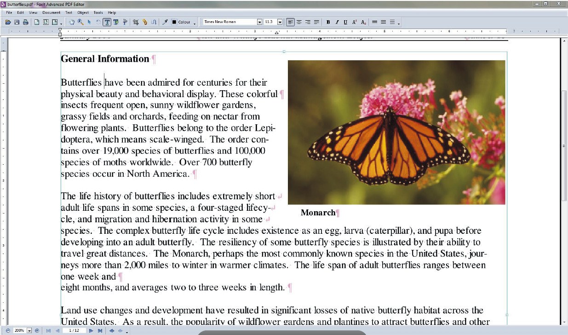568x335 pixels.
Task: Click the monarch butterfly image
Action: (396, 132)
